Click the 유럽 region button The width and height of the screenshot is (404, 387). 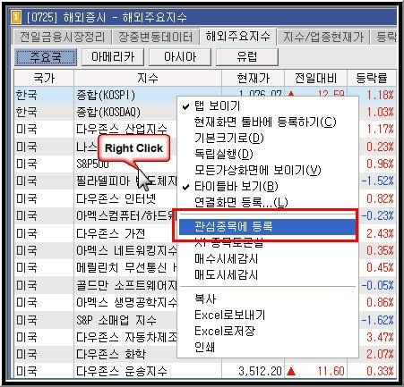[247, 57]
